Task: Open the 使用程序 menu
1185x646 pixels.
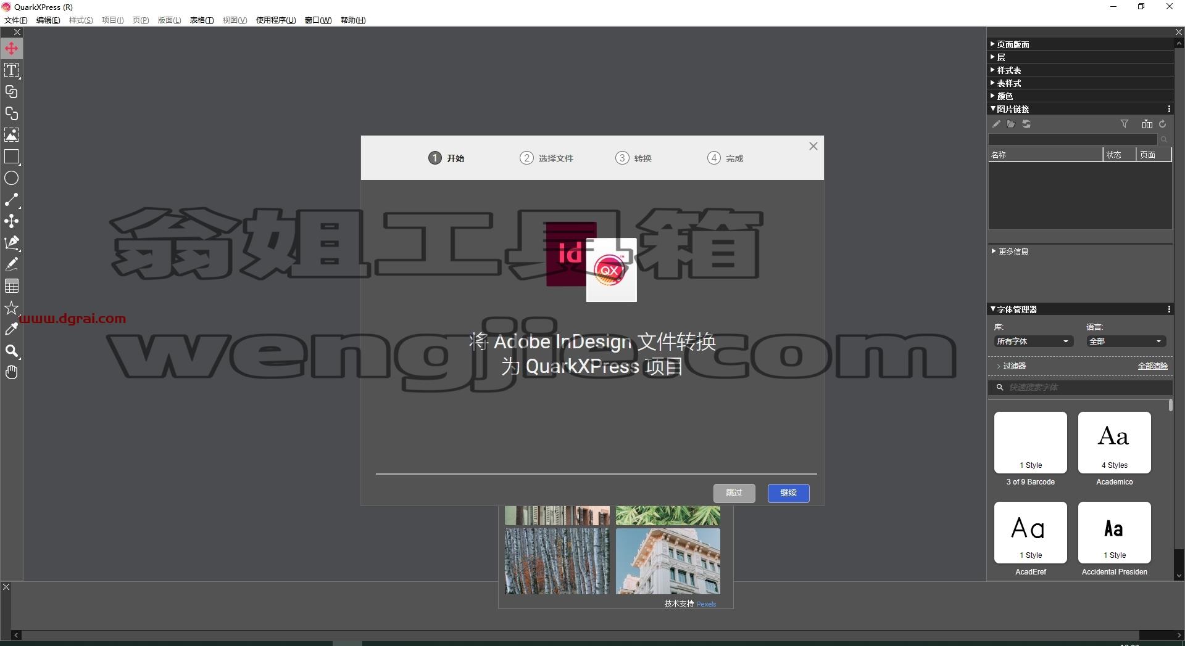Action: 276,20
